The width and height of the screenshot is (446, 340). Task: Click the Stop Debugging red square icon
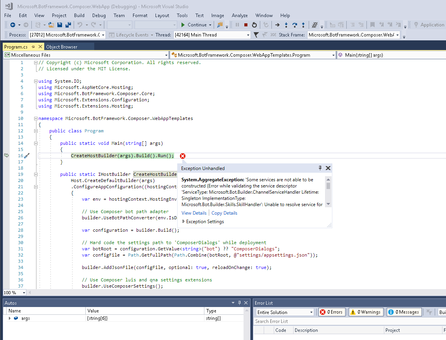click(245, 24)
